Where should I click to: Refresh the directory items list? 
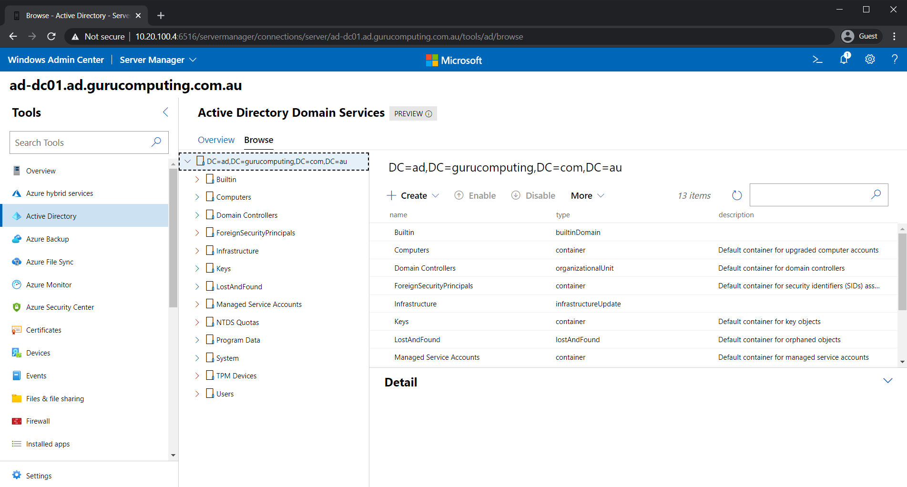pos(737,195)
